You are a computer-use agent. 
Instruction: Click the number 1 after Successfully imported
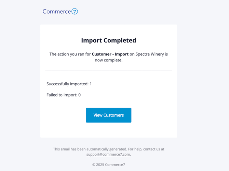pyautogui.click(x=91, y=84)
